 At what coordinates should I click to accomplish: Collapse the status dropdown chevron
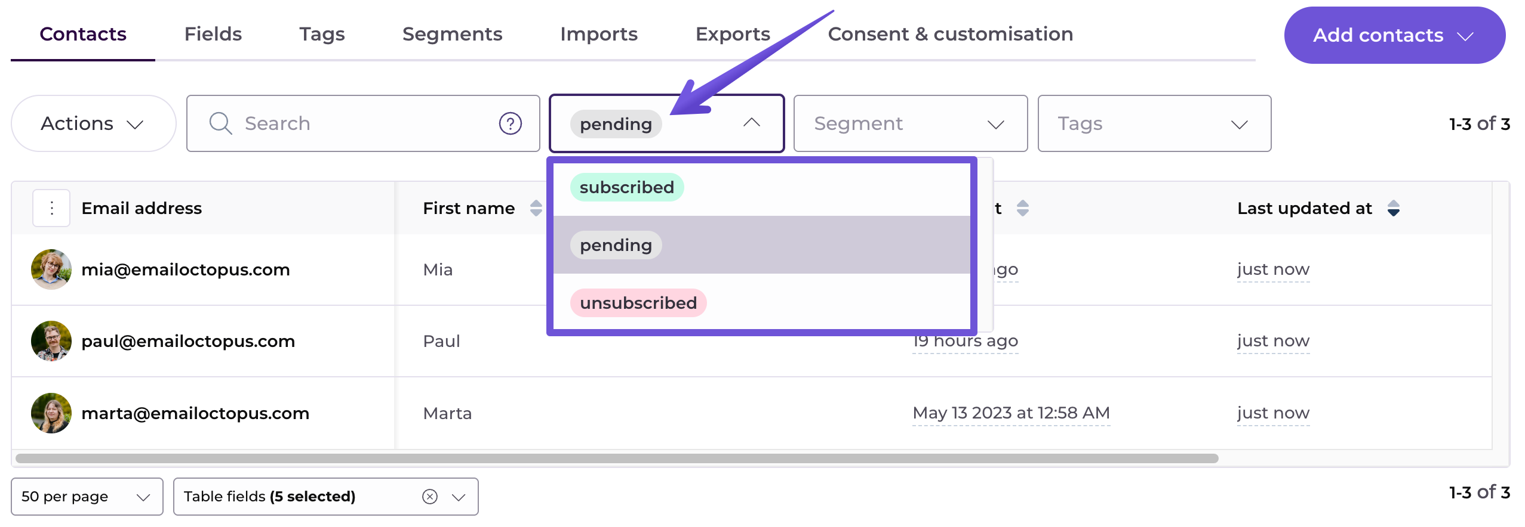coord(751,123)
